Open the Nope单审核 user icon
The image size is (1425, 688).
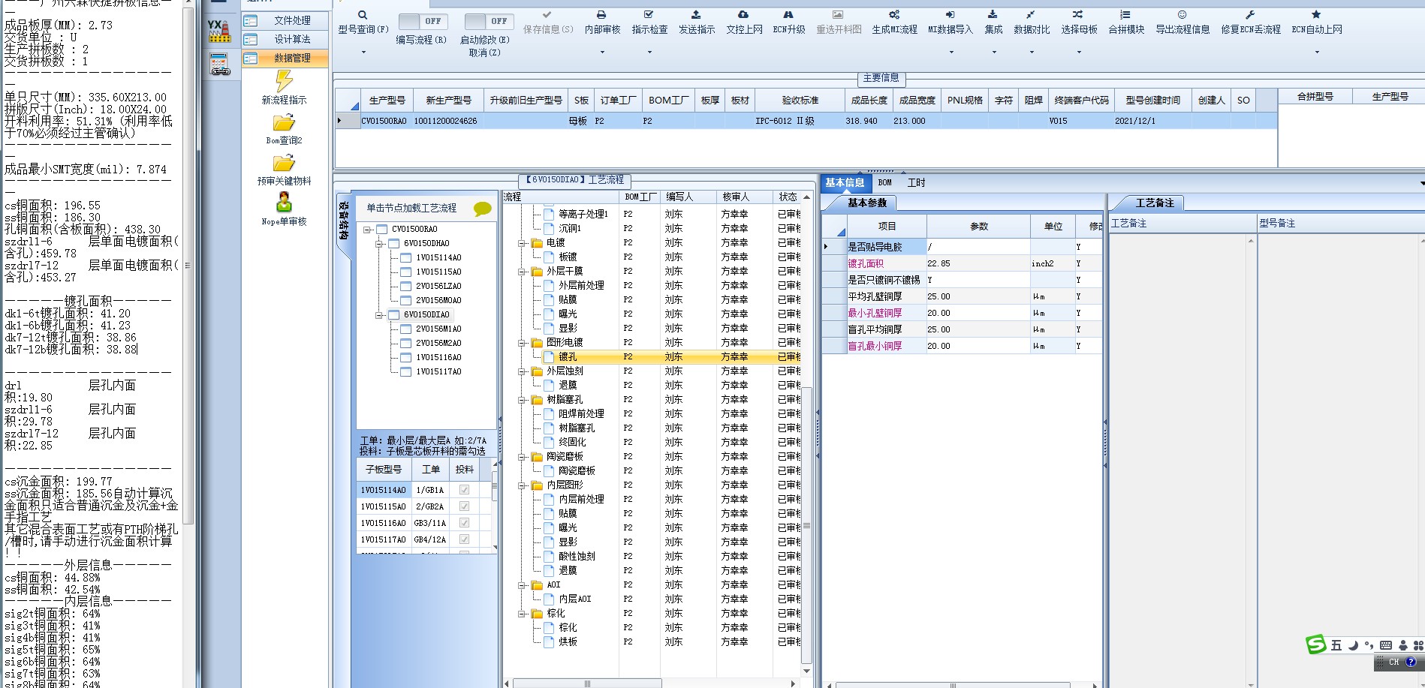(284, 203)
